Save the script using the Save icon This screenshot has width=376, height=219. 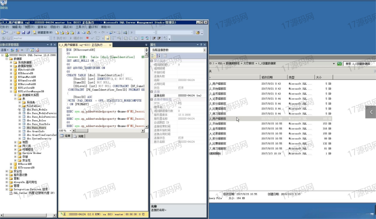23,32
